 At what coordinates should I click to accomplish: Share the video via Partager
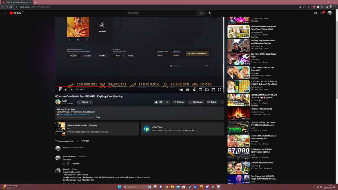[179, 102]
